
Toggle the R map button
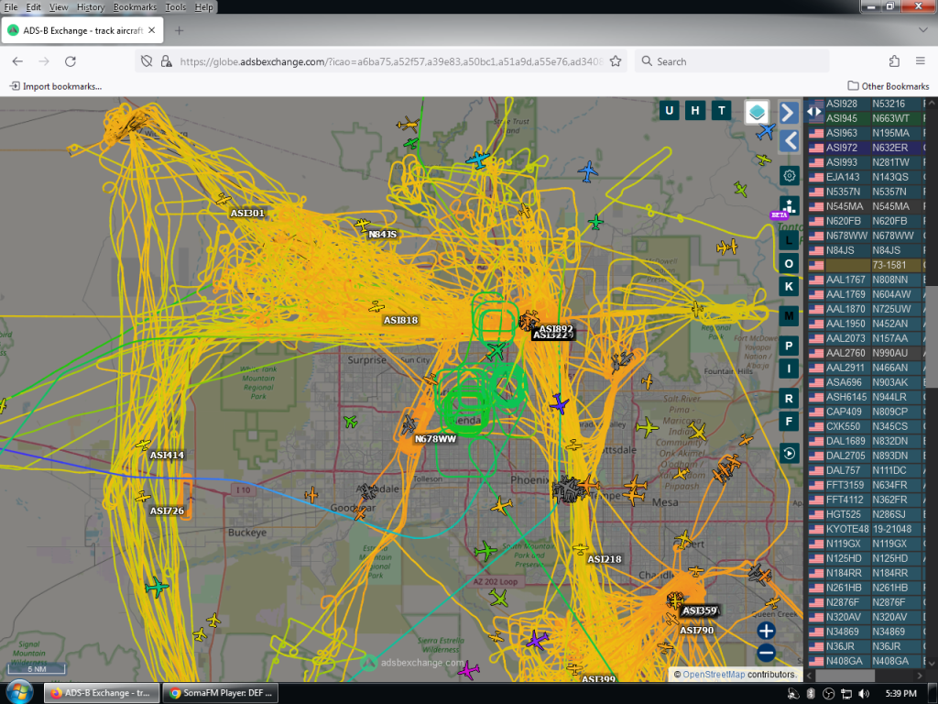pyautogui.click(x=789, y=399)
